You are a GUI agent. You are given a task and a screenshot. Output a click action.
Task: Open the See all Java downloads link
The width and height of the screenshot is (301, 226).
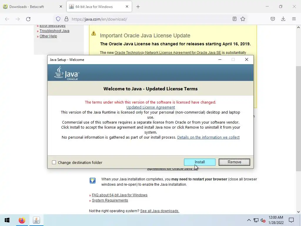point(160,211)
